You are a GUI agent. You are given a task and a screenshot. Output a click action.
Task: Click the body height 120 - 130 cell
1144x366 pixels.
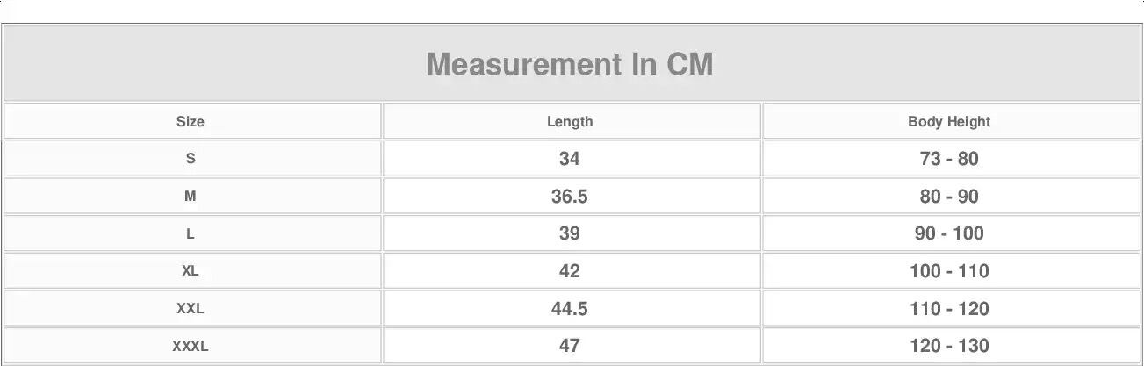tap(949, 347)
